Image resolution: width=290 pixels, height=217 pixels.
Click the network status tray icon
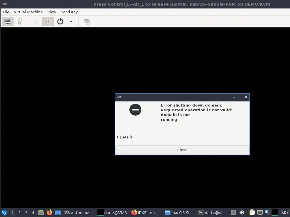coord(260,212)
